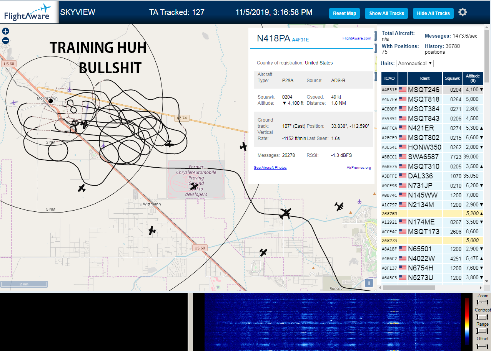The height and width of the screenshot is (351, 491).
Task: Select the MSQT802 aircraft row
Action: (432, 138)
